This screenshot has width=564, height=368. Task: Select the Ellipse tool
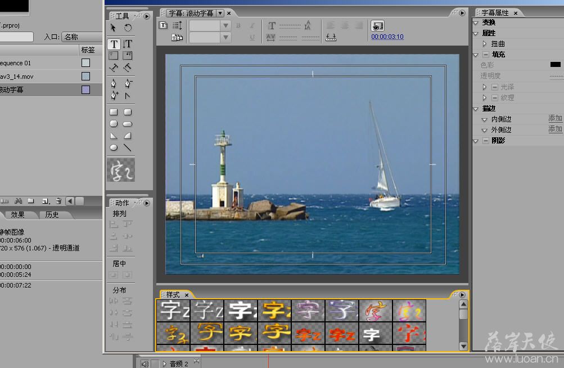point(114,147)
